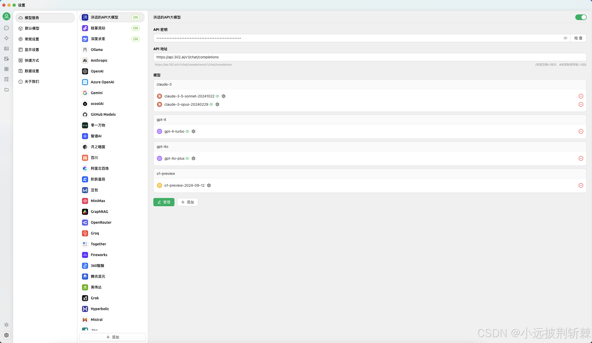Open the knowledge base icon in sidebar
The width and height of the screenshot is (592, 343).
click(6, 79)
